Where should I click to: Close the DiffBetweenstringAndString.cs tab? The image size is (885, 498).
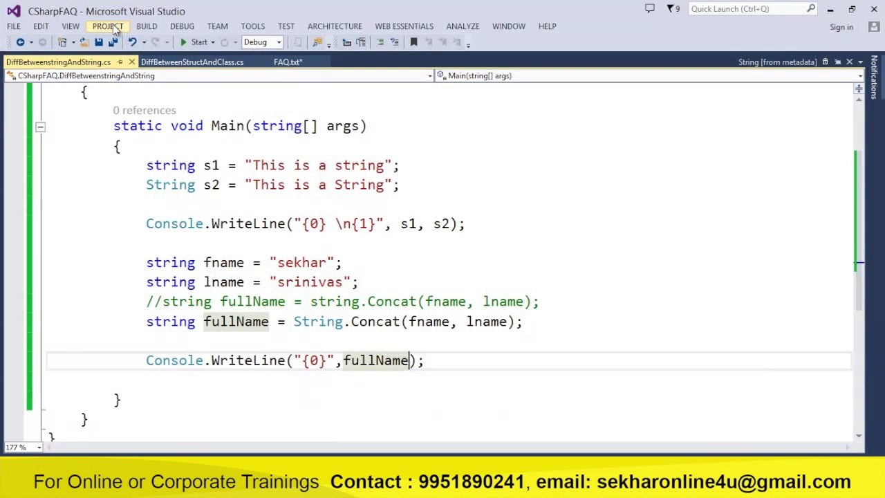pyautogui.click(x=131, y=62)
